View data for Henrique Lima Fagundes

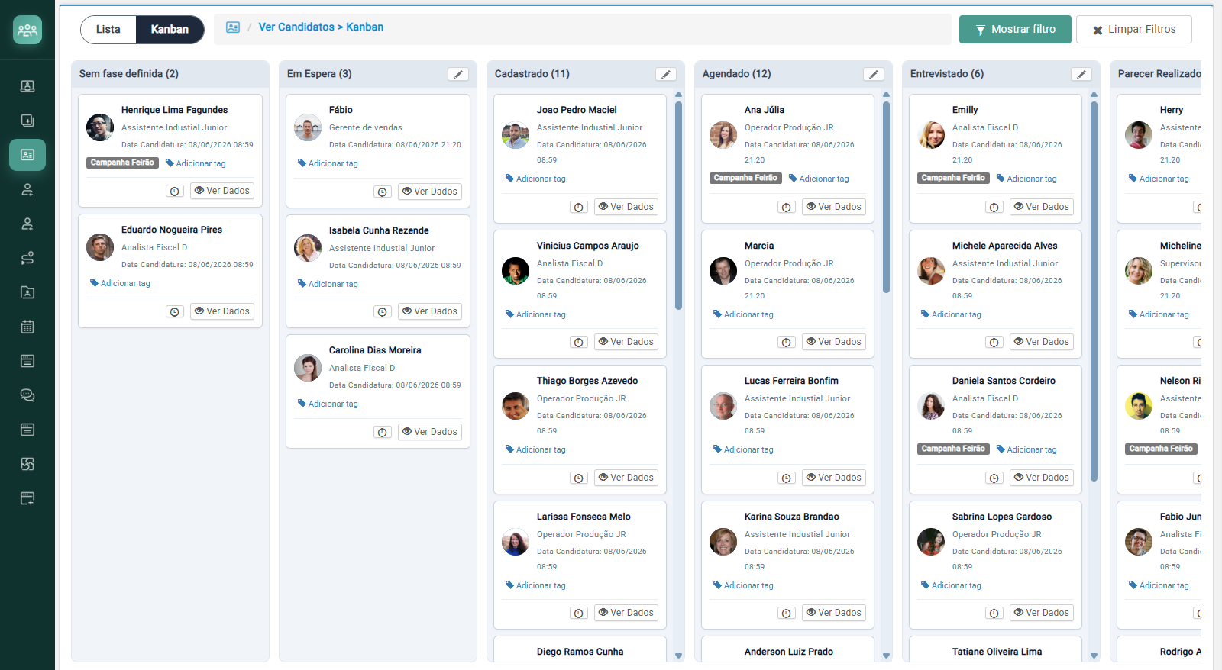tap(221, 191)
